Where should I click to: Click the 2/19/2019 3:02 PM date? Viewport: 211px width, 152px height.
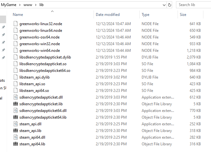111,77
